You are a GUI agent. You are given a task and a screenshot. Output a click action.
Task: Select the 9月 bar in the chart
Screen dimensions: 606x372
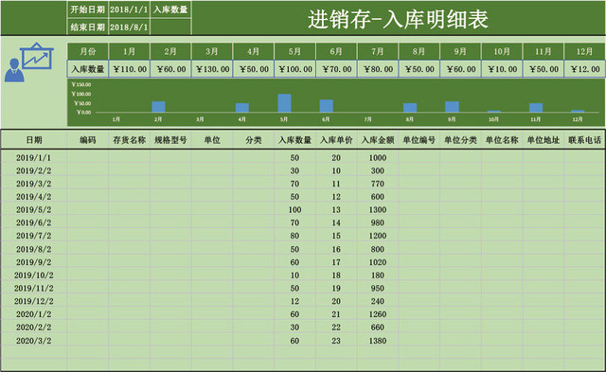(453, 107)
